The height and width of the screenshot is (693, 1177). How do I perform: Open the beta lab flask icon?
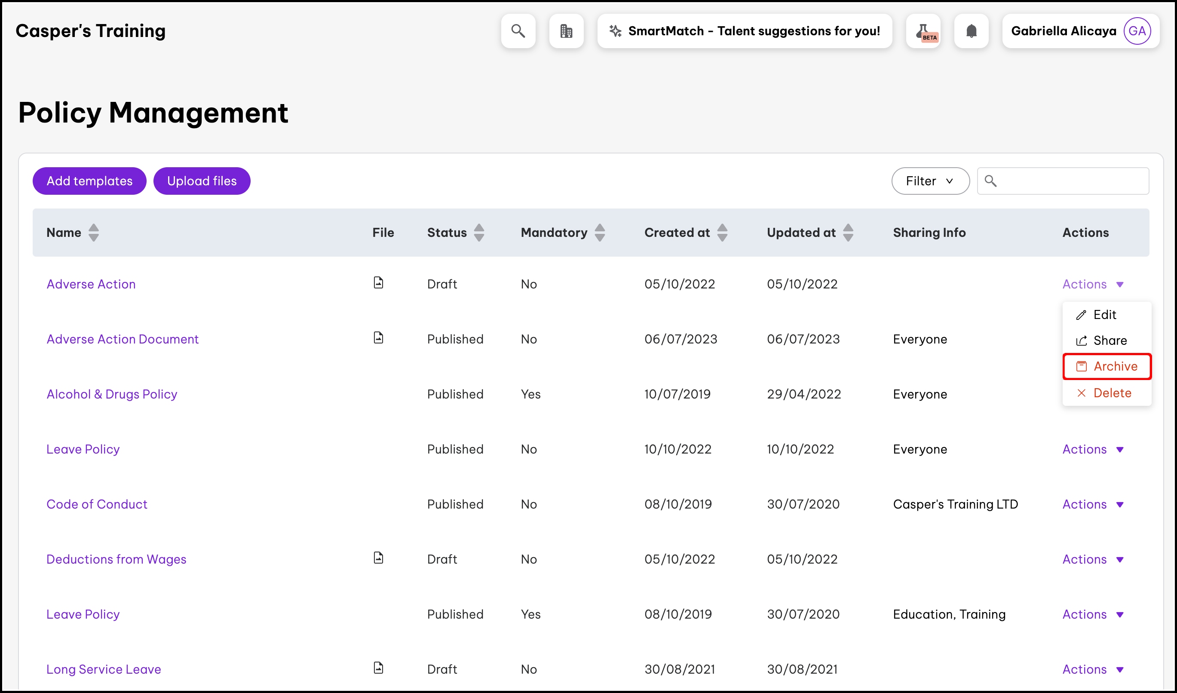pyautogui.click(x=923, y=31)
